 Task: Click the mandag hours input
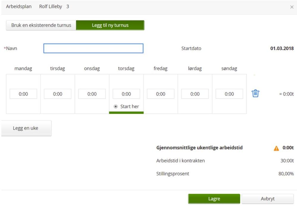(x=23, y=94)
